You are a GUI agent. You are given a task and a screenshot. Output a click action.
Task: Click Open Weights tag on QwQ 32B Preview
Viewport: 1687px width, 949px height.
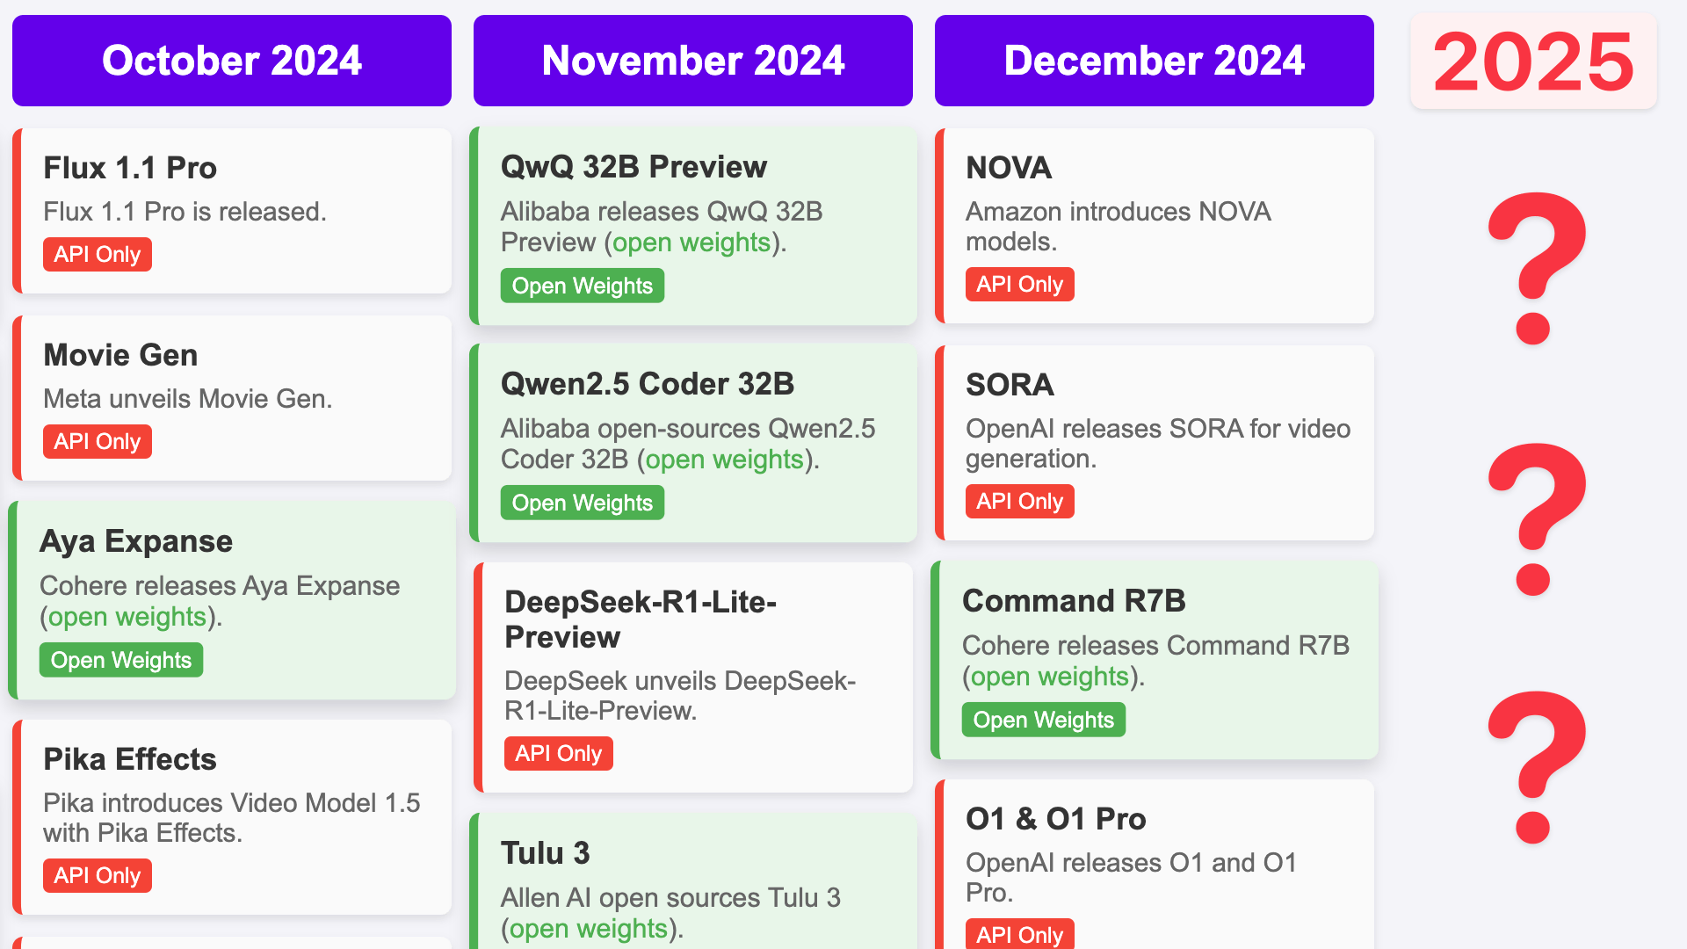[583, 286]
